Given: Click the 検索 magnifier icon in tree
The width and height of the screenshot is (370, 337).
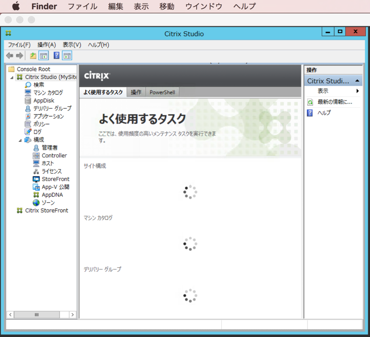Looking at the screenshot, I should [28, 85].
